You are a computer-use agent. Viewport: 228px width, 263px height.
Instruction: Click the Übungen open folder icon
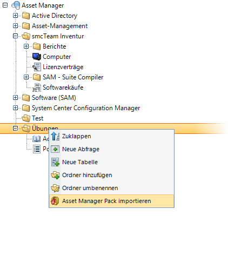26,129
